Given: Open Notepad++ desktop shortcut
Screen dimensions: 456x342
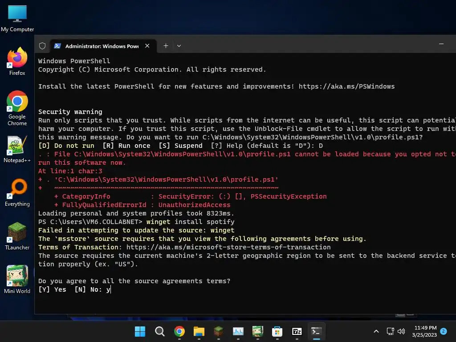Looking at the screenshot, I should pos(17,149).
